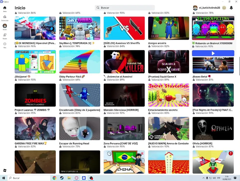The height and width of the screenshot is (181, 240).
Task: Open File Explorer from the taskbar
Action: point(69,178)
